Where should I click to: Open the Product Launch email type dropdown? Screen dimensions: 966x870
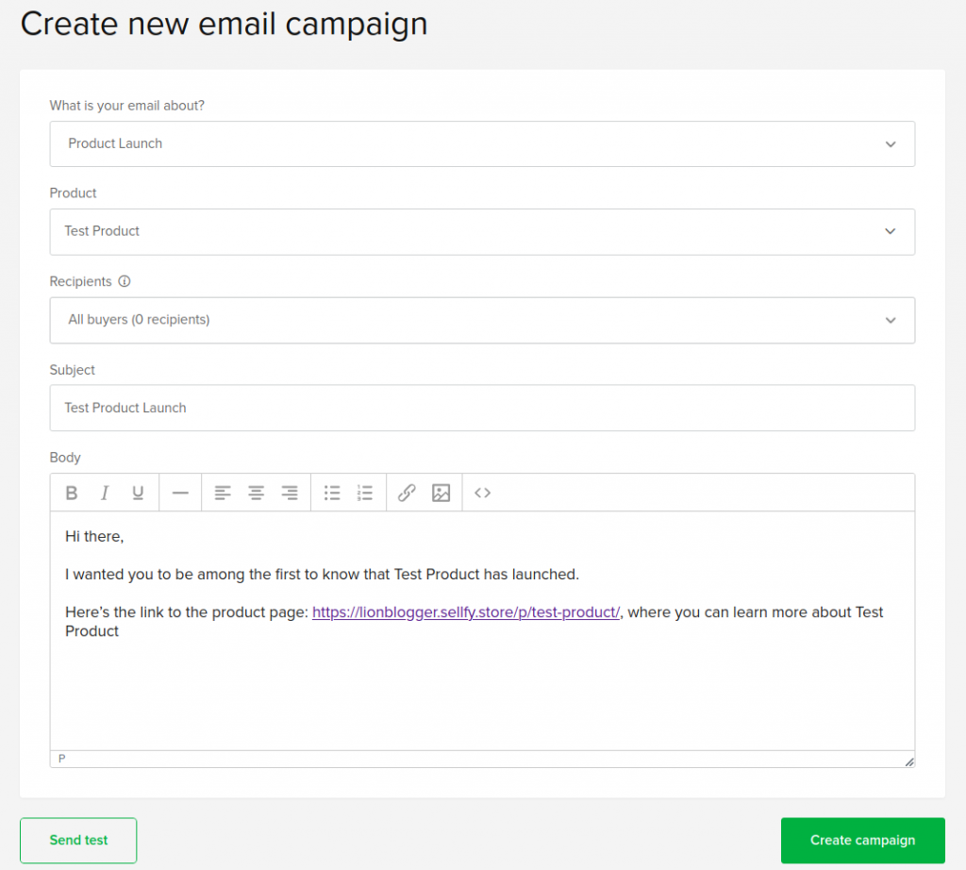pyautogui.click(x=482, y=144)
